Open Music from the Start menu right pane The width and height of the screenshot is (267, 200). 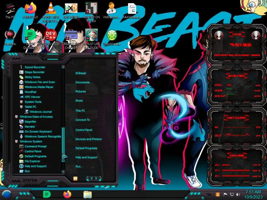pyautogui.click(x=79, y=101)
